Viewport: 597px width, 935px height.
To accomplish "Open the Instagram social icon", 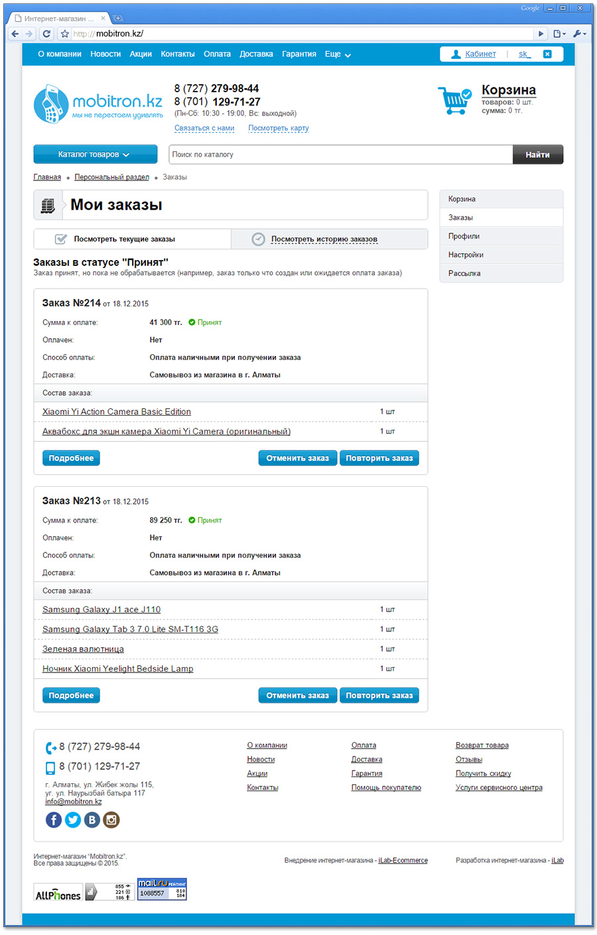I will [111, 820].
